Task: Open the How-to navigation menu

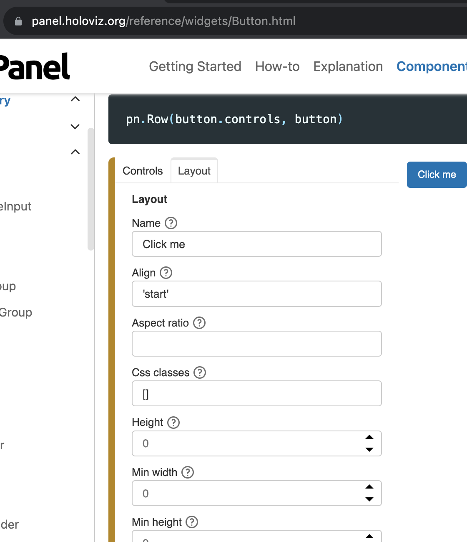Action: click(x=277, y=66)
